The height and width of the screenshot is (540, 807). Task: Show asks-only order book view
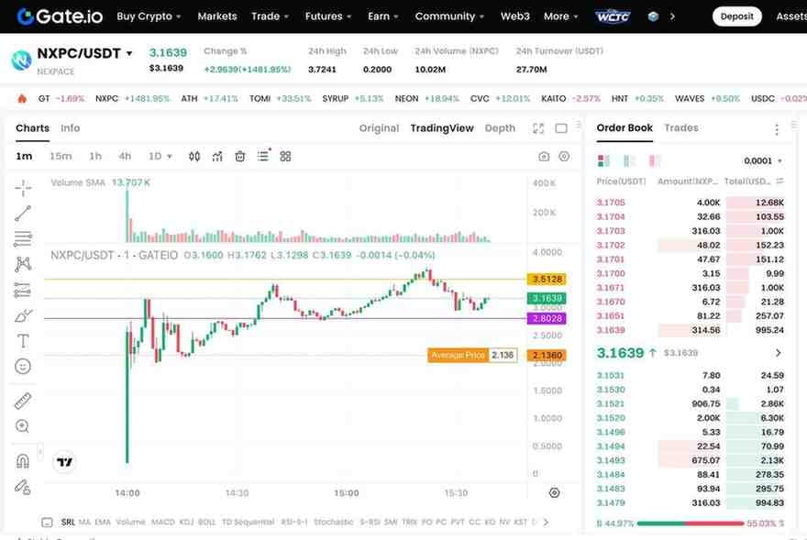tap(655, 161)
